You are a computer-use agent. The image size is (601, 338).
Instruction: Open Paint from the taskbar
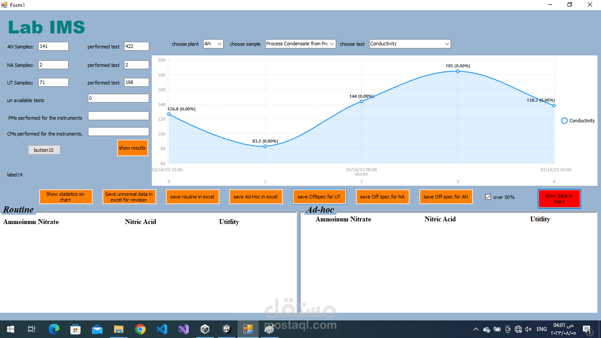click(269, 329)
